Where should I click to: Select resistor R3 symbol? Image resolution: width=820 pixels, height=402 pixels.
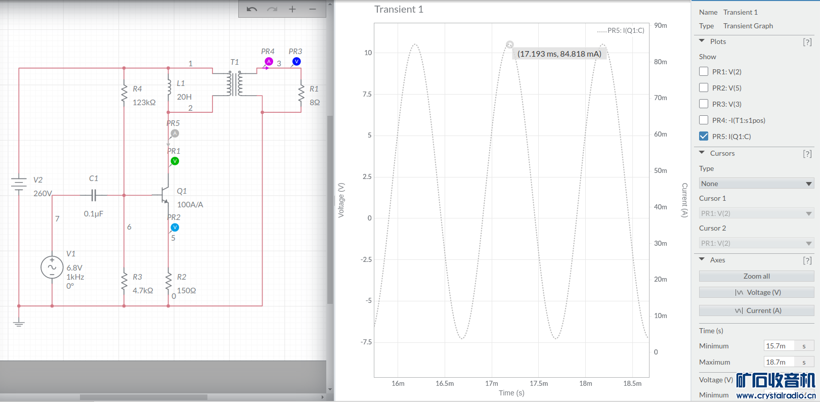click(124, 282)
